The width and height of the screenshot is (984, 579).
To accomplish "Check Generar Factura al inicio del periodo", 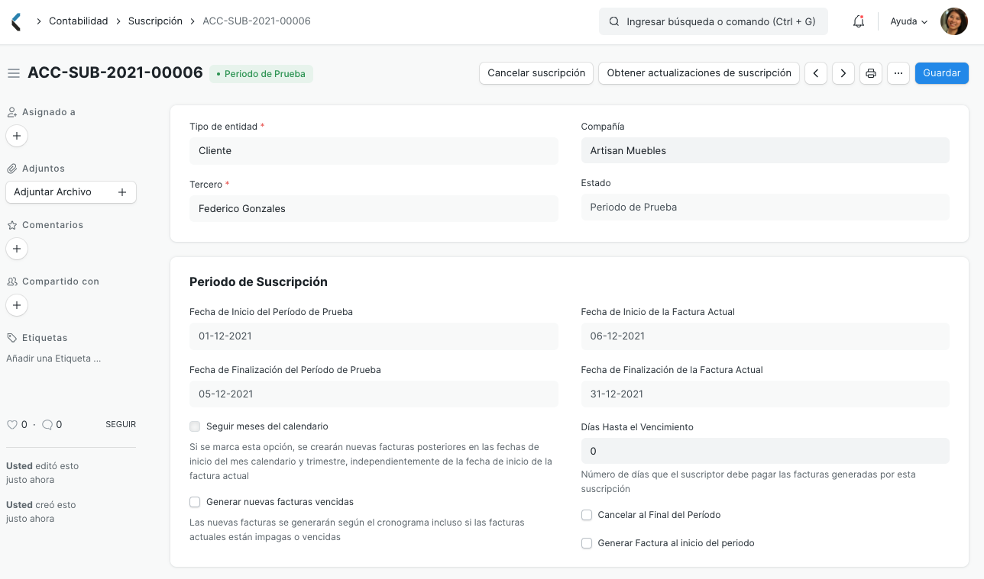I will (587, 543).
